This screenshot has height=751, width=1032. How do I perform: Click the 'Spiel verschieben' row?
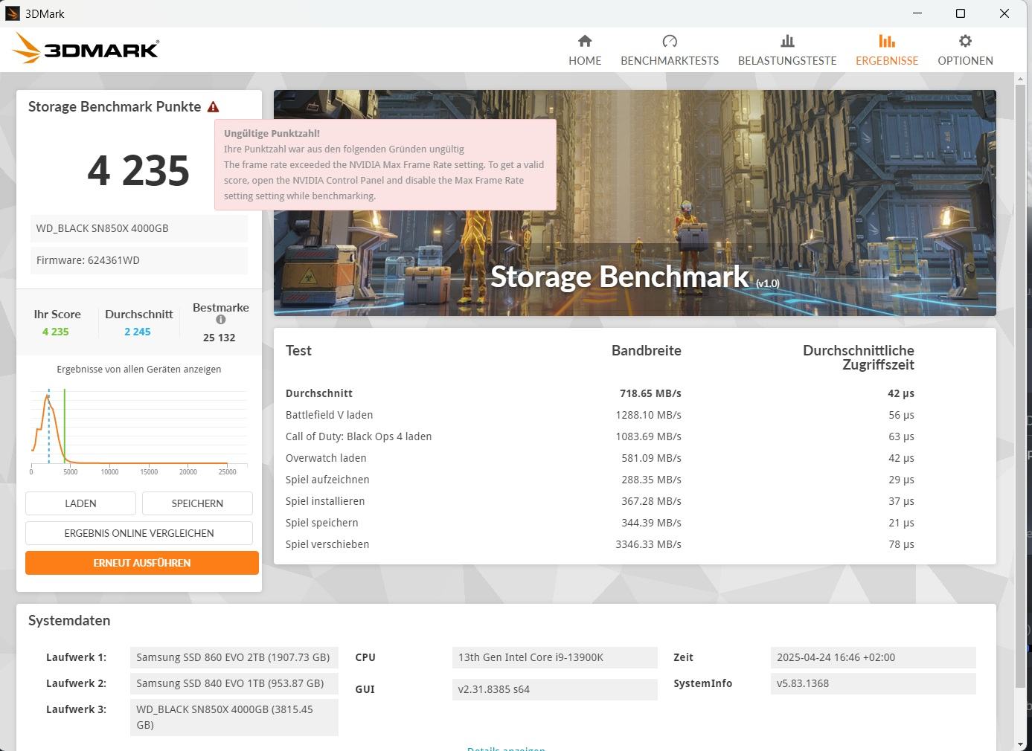(x=600, y=544)
